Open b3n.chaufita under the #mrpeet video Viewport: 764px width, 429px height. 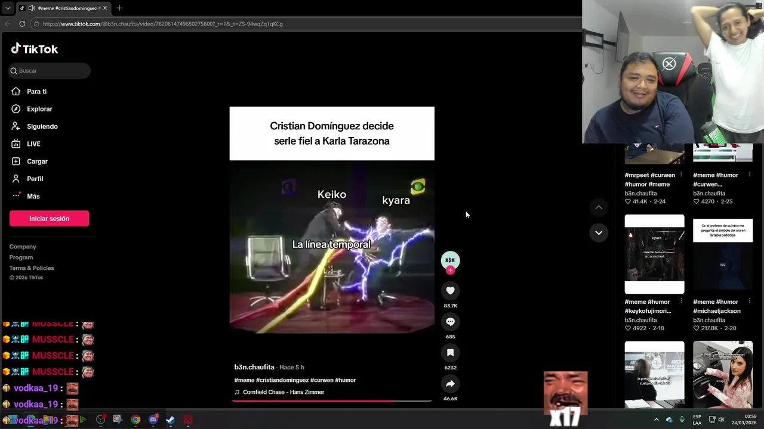coord(640,193)
